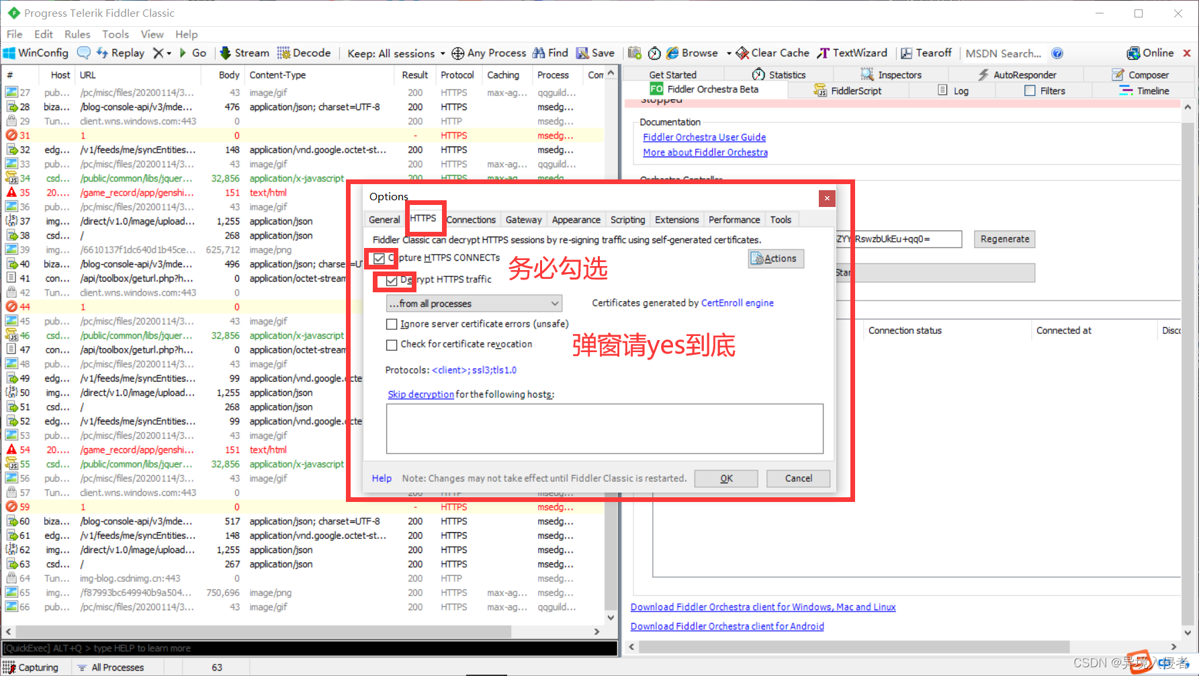This screenshot has height=676, width=1199.
Task: Open the Log tab
Action: 952,91
